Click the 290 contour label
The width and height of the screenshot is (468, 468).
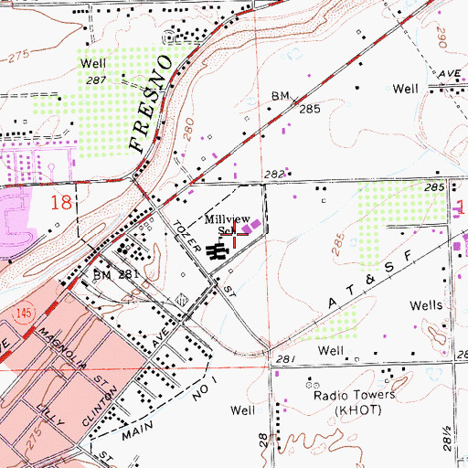441,37
